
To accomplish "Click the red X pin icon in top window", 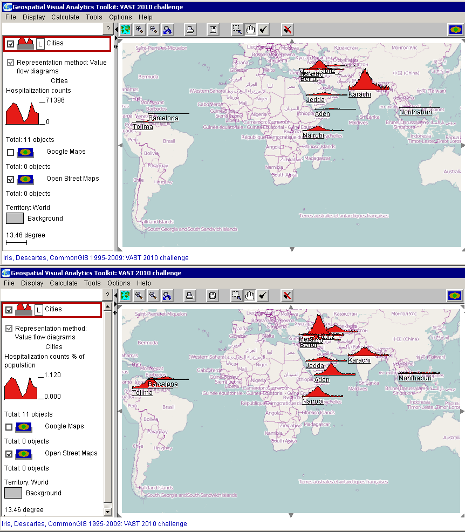I will coord(287,30).
